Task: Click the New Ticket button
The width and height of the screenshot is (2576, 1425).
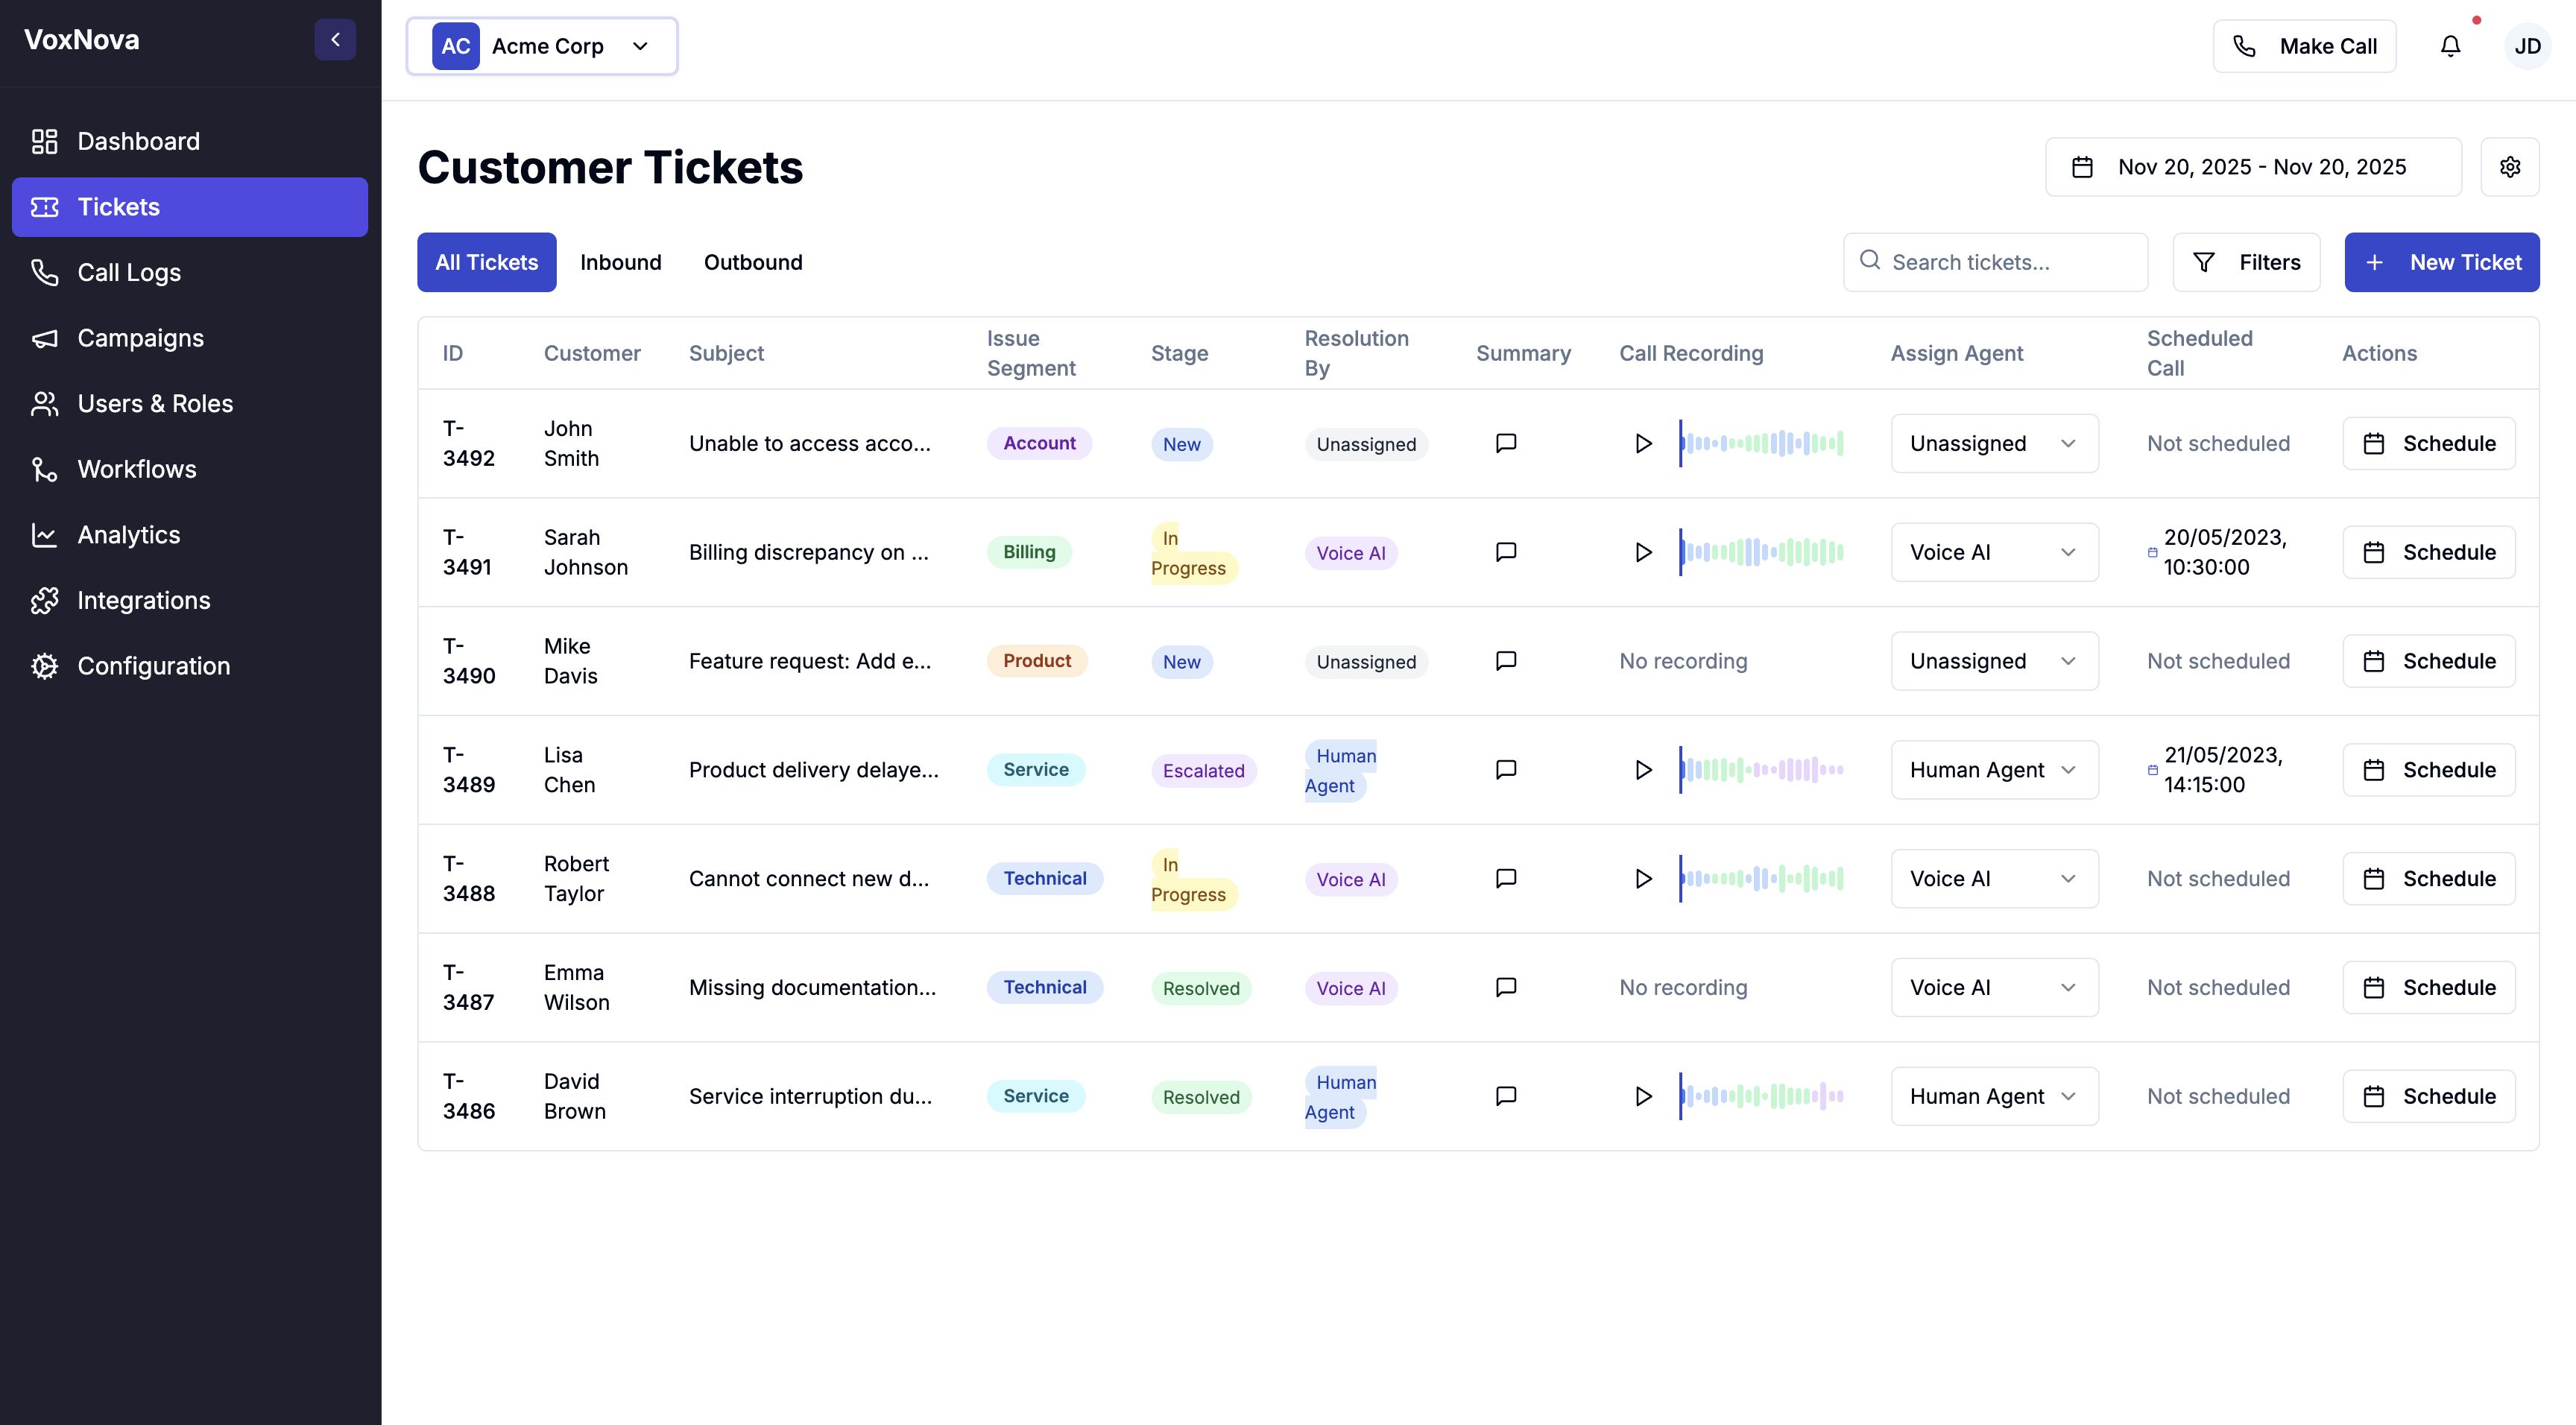Action: (x=2442, y=262)
